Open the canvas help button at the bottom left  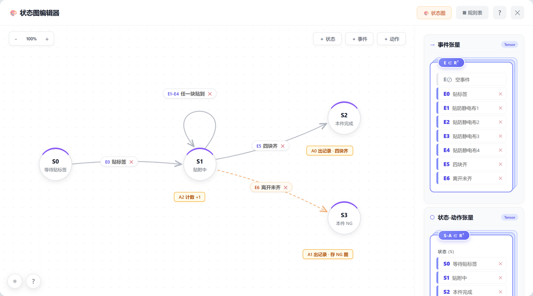pos(33,281)
